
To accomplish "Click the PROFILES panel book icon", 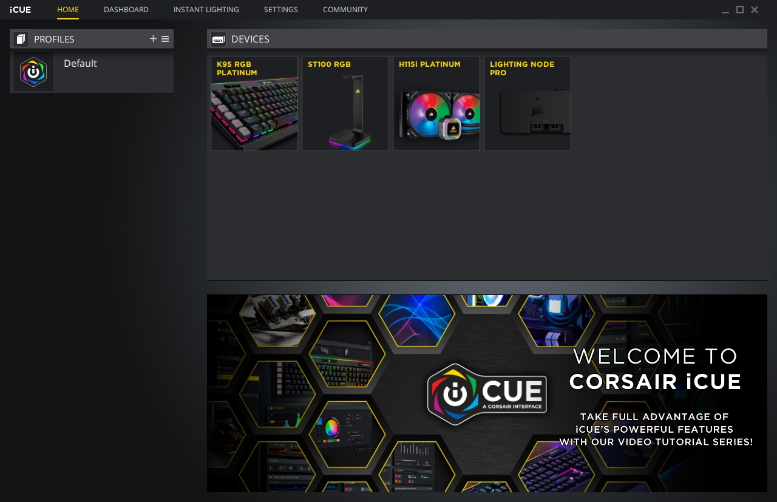I will (21, 38).
